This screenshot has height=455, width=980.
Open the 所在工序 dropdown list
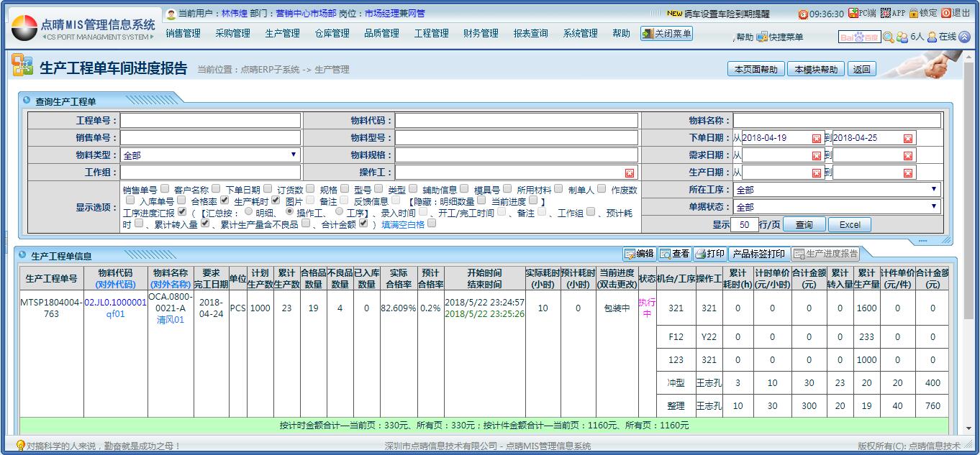[x=934, y=190]
